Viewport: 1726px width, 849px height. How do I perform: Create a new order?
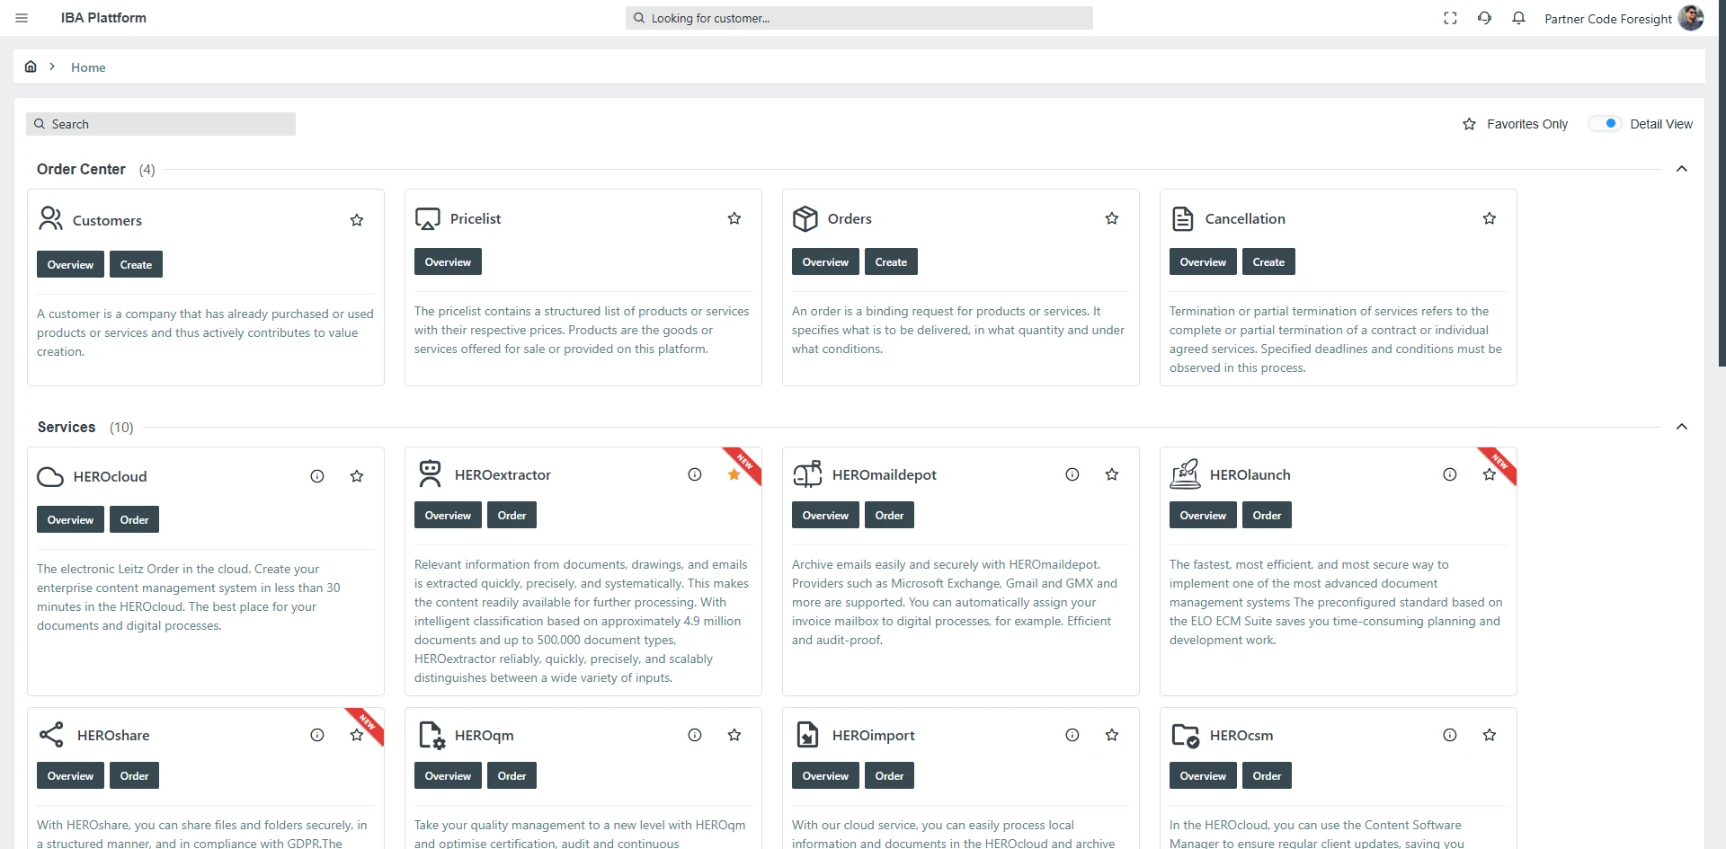click(x=891, y=261)
